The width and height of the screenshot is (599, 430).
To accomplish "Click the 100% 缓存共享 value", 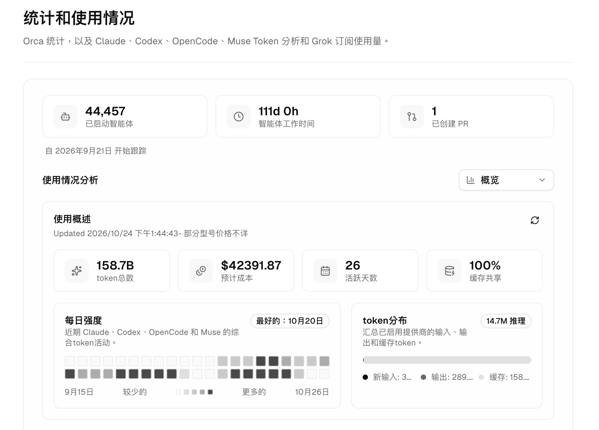I will [485, 266].
